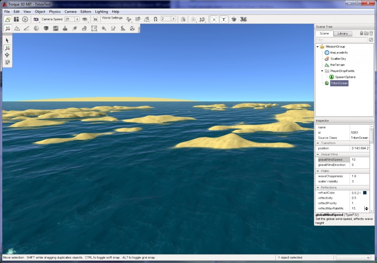This screenshot has width=377, height=263.
Task: Open the Lighting menu
Action: point(101,12)
